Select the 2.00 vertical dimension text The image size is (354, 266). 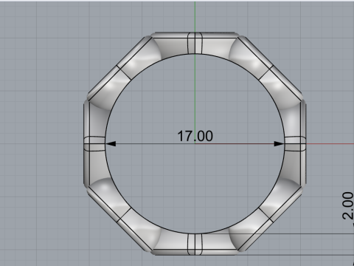coord(348,206)
